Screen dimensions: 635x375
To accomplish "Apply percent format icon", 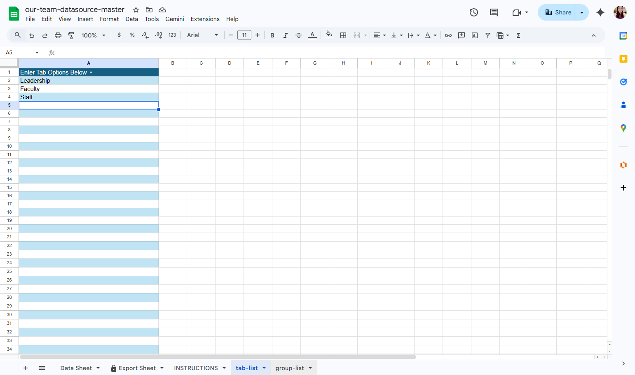I will pyautogui.click(x=132, y=35).
